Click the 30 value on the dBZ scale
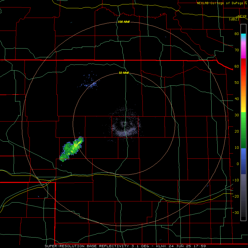Viewport: 248px width, 248px height. (x=237, y=115)
